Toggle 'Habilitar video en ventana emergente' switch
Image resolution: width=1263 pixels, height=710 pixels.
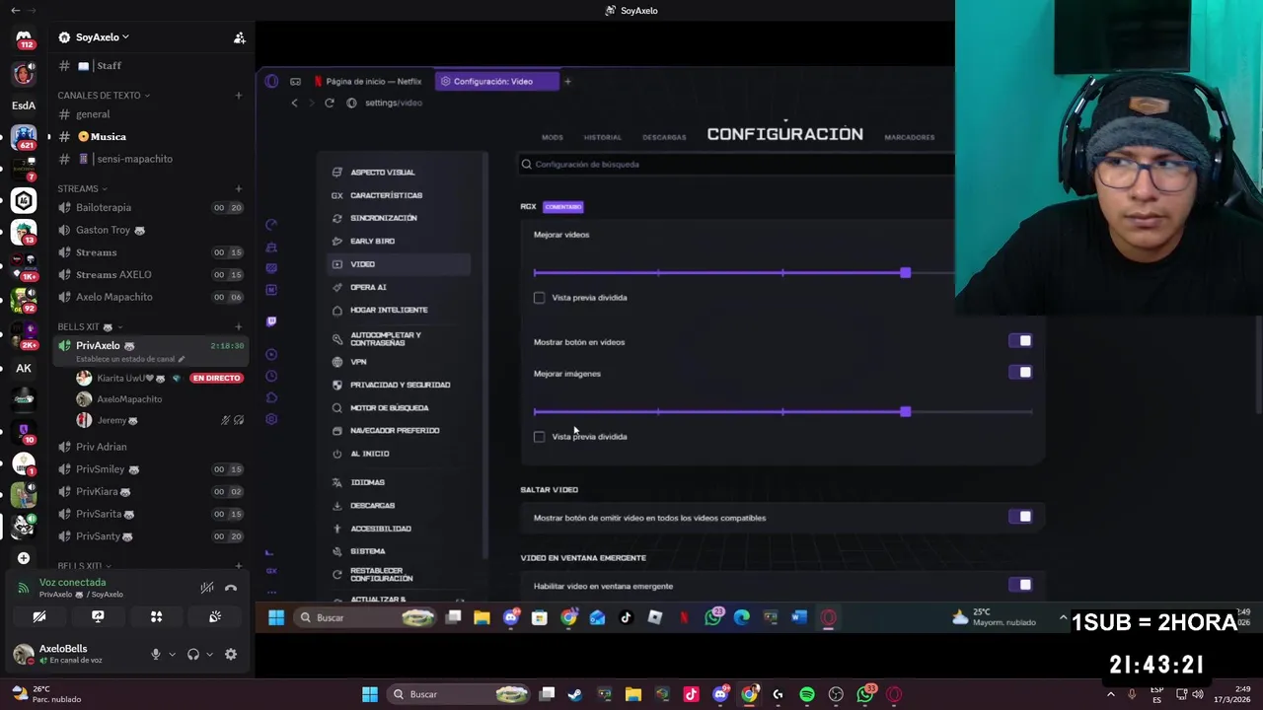[x=1020, y=585]
